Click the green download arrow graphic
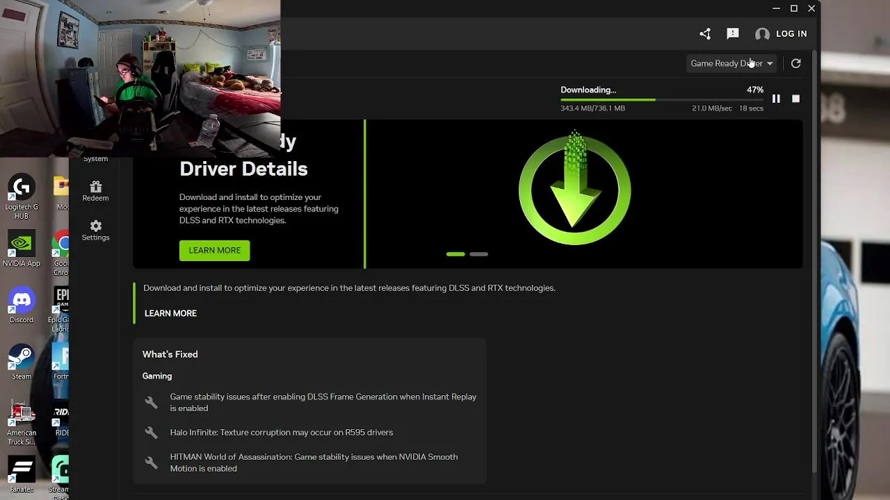The image size is (890, 500). click(574, 188)
